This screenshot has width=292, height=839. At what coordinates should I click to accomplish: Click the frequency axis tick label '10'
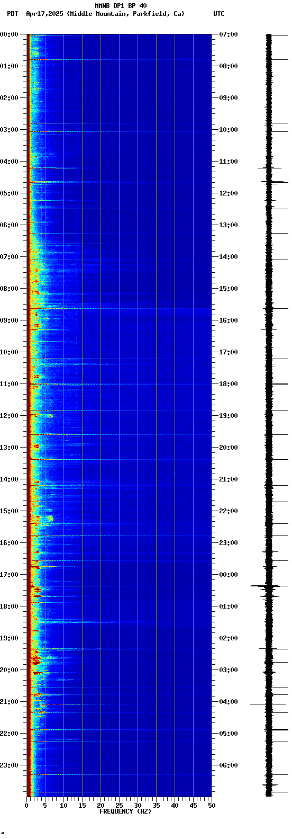[63, 806]
